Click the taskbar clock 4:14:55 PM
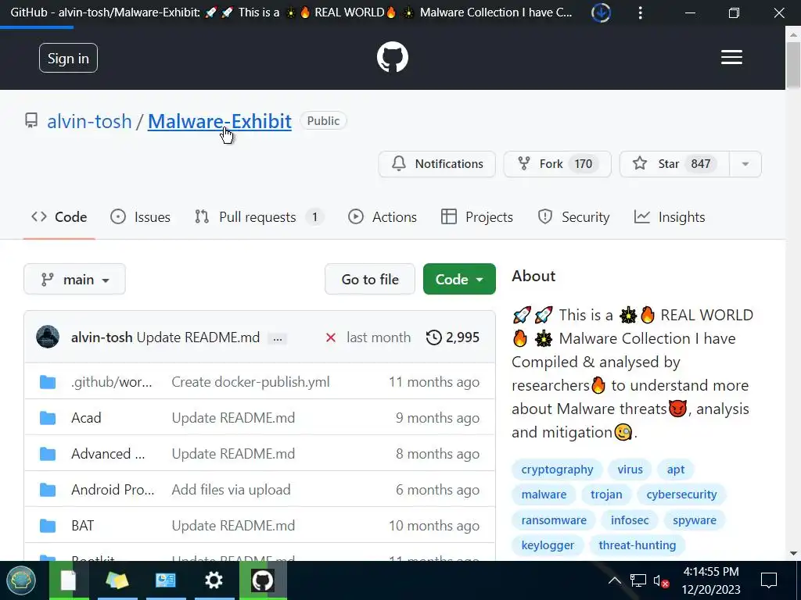Image resolution: width=801 pixels, height=600 pixels. [x=710, y=571]
